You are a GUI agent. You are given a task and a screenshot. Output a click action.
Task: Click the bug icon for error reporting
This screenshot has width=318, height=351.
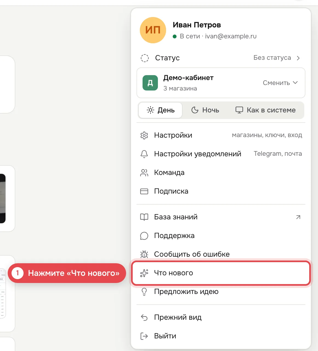144,254
